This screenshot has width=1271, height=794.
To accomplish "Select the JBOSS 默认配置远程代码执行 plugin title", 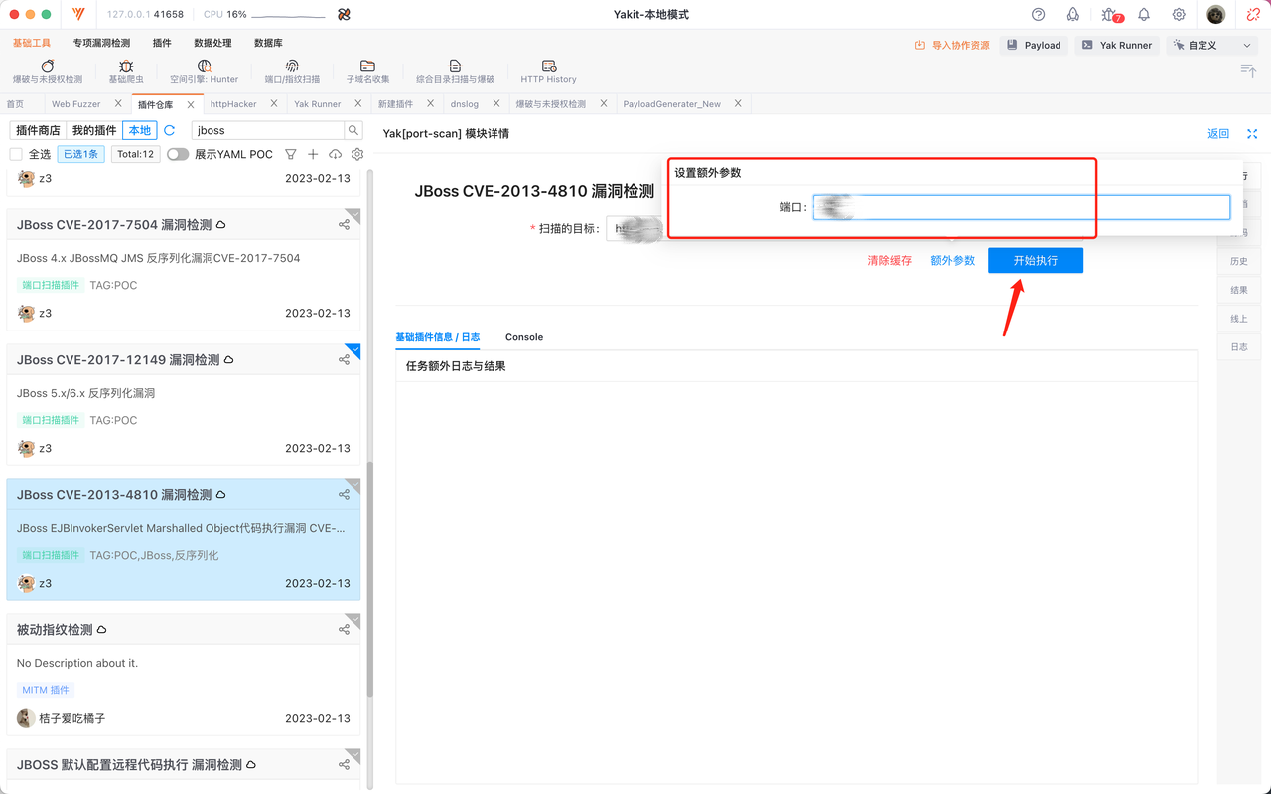I will pyautogui.click(x=129, y=765).
